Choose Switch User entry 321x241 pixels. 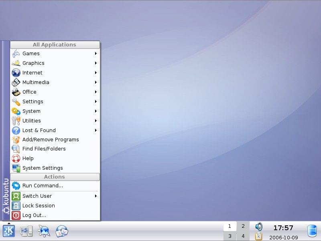55,196
